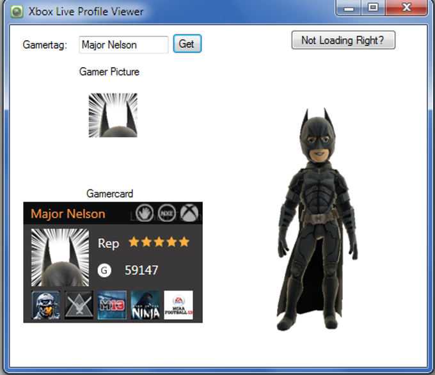Click the gamercard avatar picture
Screen dimensions: 435x375
(60, 257)
